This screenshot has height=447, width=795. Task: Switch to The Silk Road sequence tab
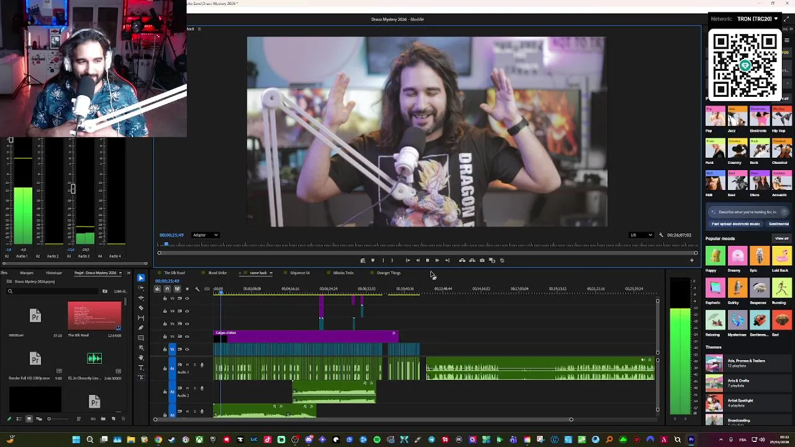click(x=175, y=273)
